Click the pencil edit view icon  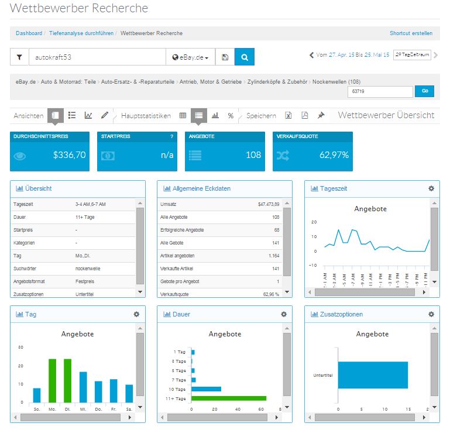(105, 115)
